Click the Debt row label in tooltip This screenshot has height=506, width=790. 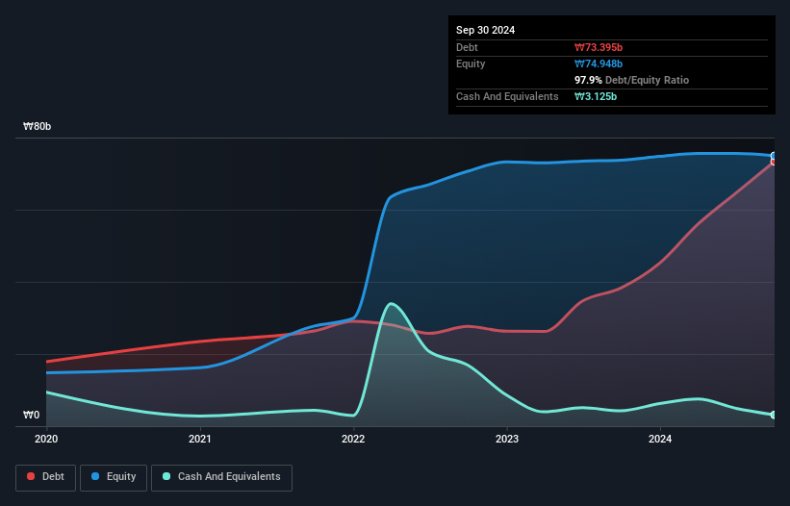point(467,47)
